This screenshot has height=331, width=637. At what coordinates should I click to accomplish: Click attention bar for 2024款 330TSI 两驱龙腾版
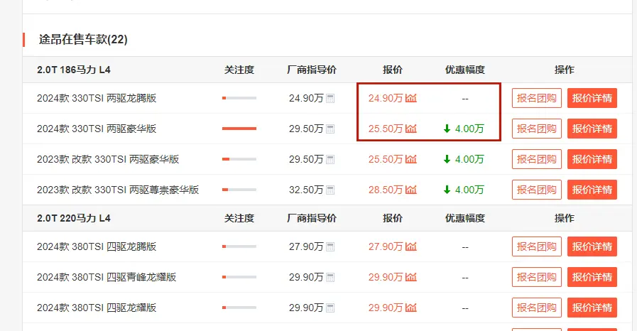tap(239, 98)
